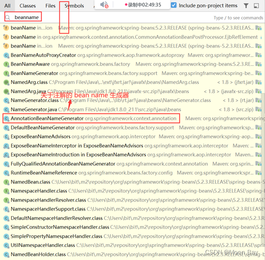Open NamedArg.class result

[x=133, y=82]
